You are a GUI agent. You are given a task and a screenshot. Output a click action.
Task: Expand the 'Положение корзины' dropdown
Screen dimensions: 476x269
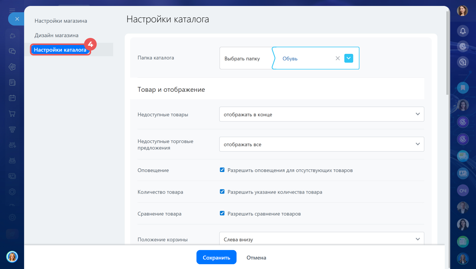(322, 239)
